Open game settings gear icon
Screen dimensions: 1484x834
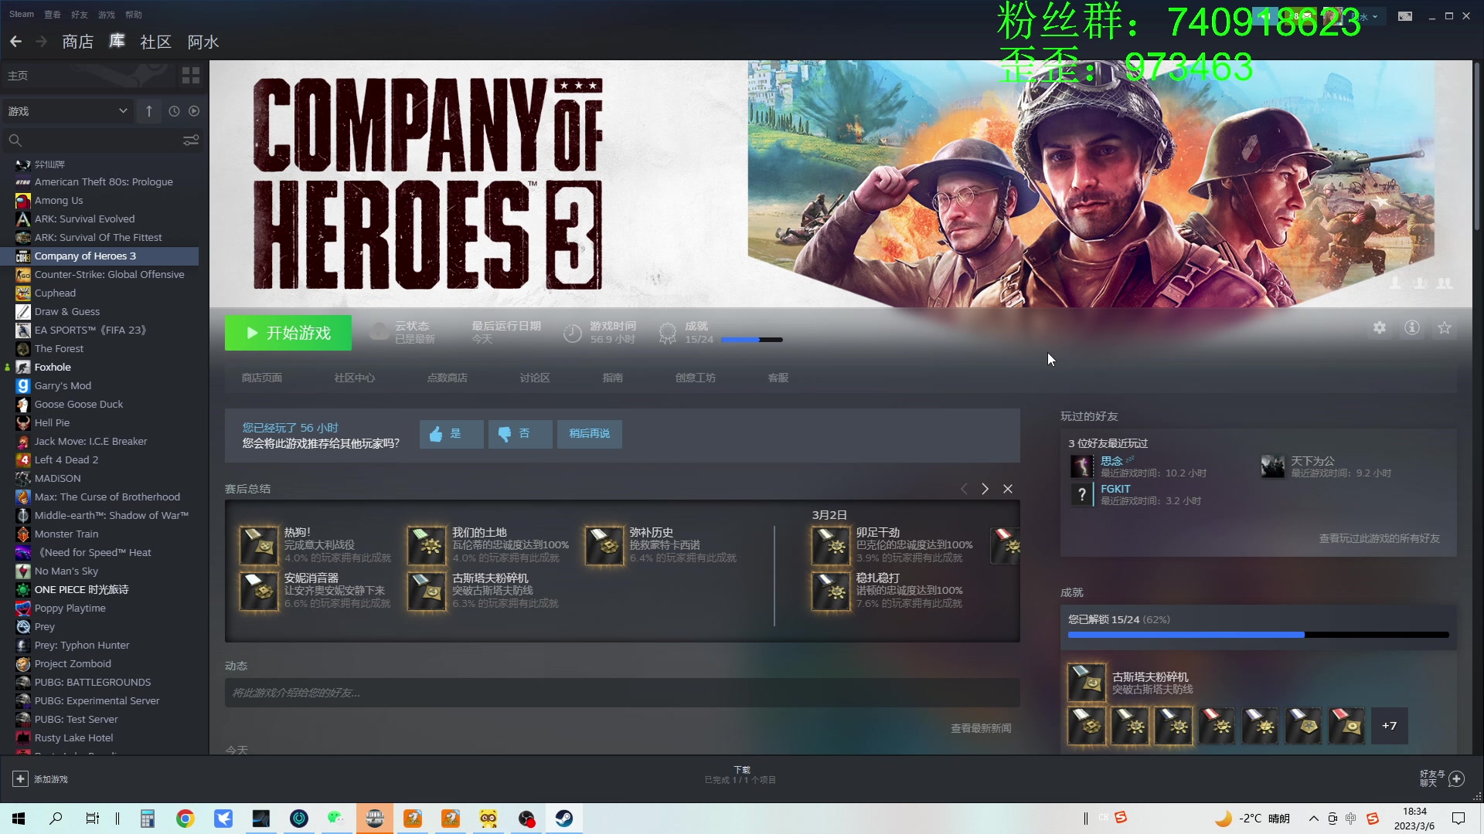(x=1380, y=328)
